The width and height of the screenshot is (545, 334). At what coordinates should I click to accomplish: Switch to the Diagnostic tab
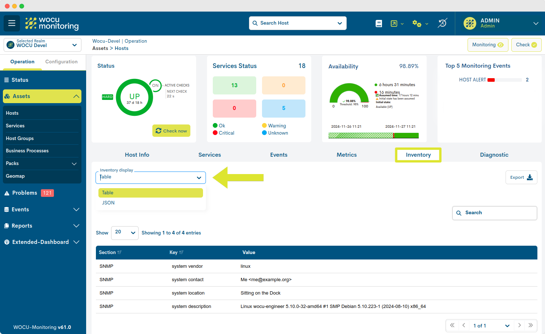[494, 155]
